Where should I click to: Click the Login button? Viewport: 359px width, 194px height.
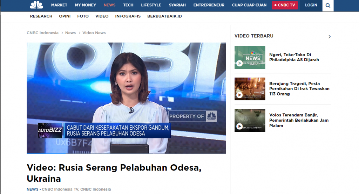311,5
